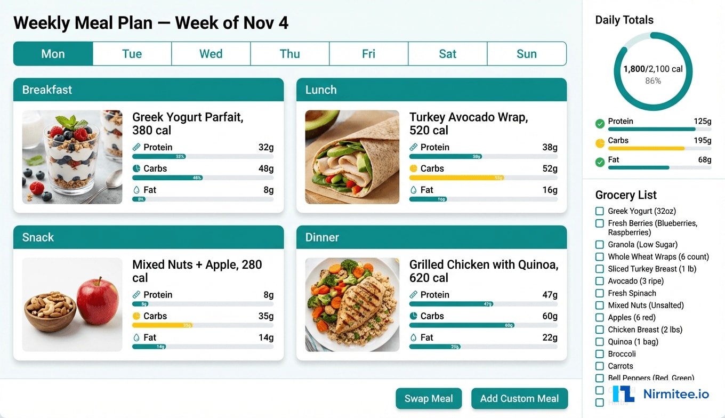Open the Greek Yogurt Parfait photo thumbnail
Viewport: 725px width, 418px height.
pos(72,157)
